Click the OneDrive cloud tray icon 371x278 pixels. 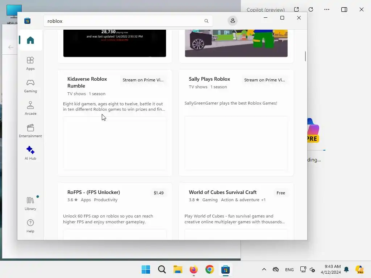276,269
